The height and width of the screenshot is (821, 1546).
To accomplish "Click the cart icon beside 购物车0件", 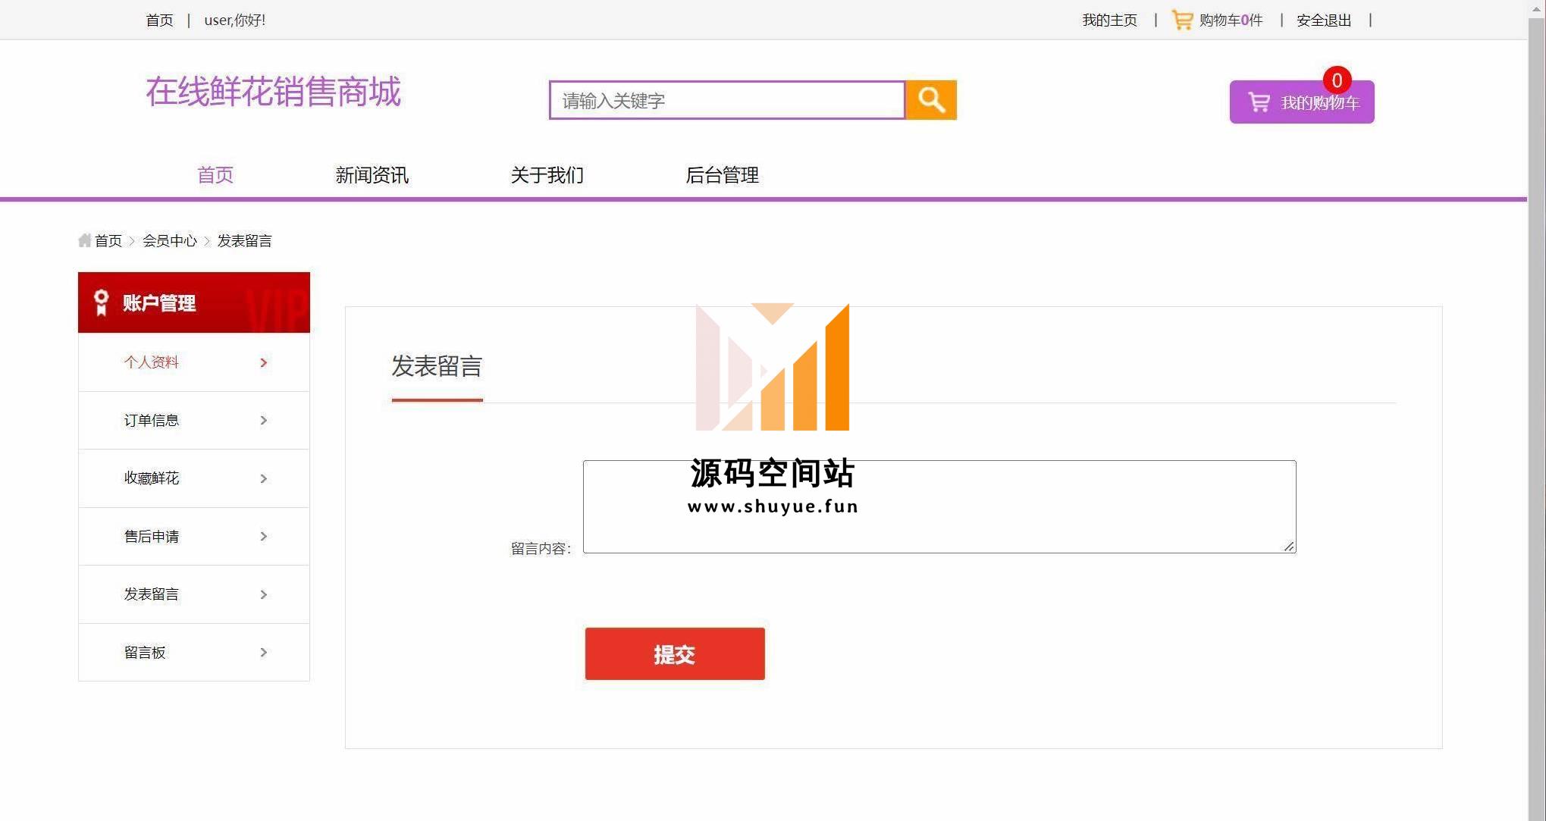I will pyautogui.click(x=1182, y=20).
